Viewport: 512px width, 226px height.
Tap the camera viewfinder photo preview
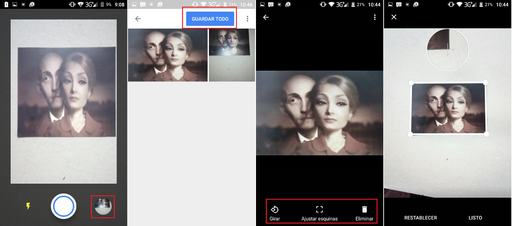[64, 101]
